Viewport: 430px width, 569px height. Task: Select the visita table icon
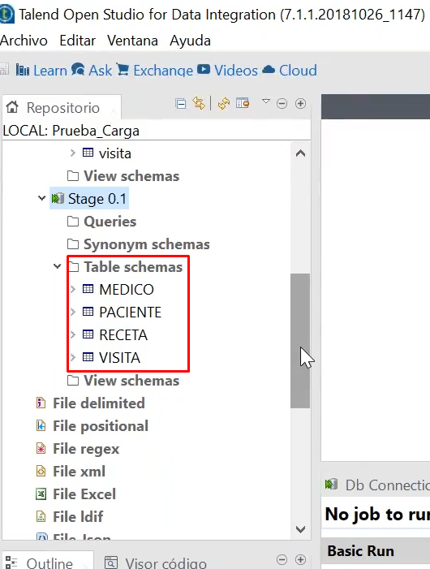click(88, 153)
